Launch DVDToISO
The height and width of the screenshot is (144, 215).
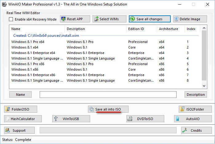point(145,119)
